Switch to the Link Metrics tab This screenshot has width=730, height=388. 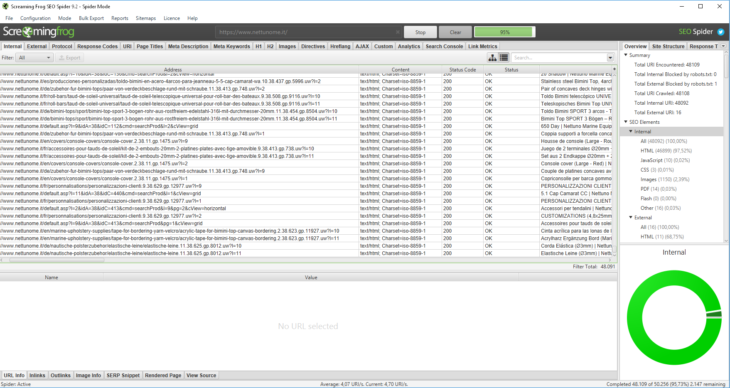pyautogui.click(x=482, y=47)
